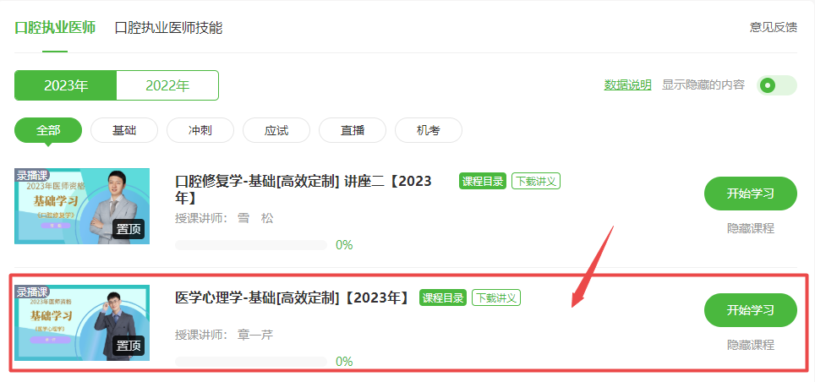The width and height of the screenshot is (815, 382).
Task: Open the 数据说明 link
Action: tap(627, 85)
